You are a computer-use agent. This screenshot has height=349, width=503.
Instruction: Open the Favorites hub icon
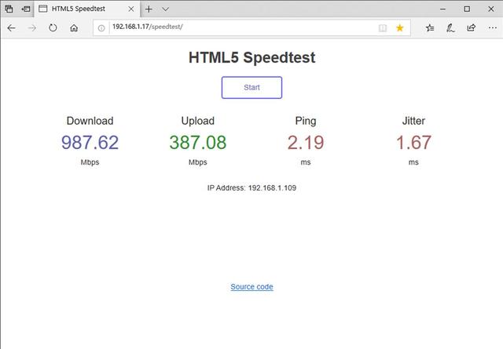[430, 27]
